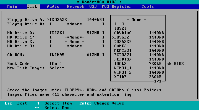Choose -=None=- in image list
Screen dimensions: 199x110
[137, 20]
